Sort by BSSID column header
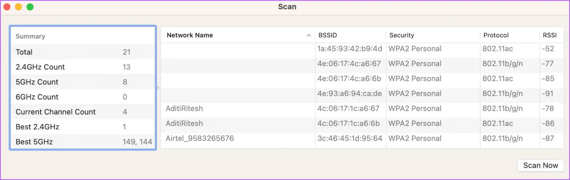This screenshot has width=570, height=180. click(350, 35)
